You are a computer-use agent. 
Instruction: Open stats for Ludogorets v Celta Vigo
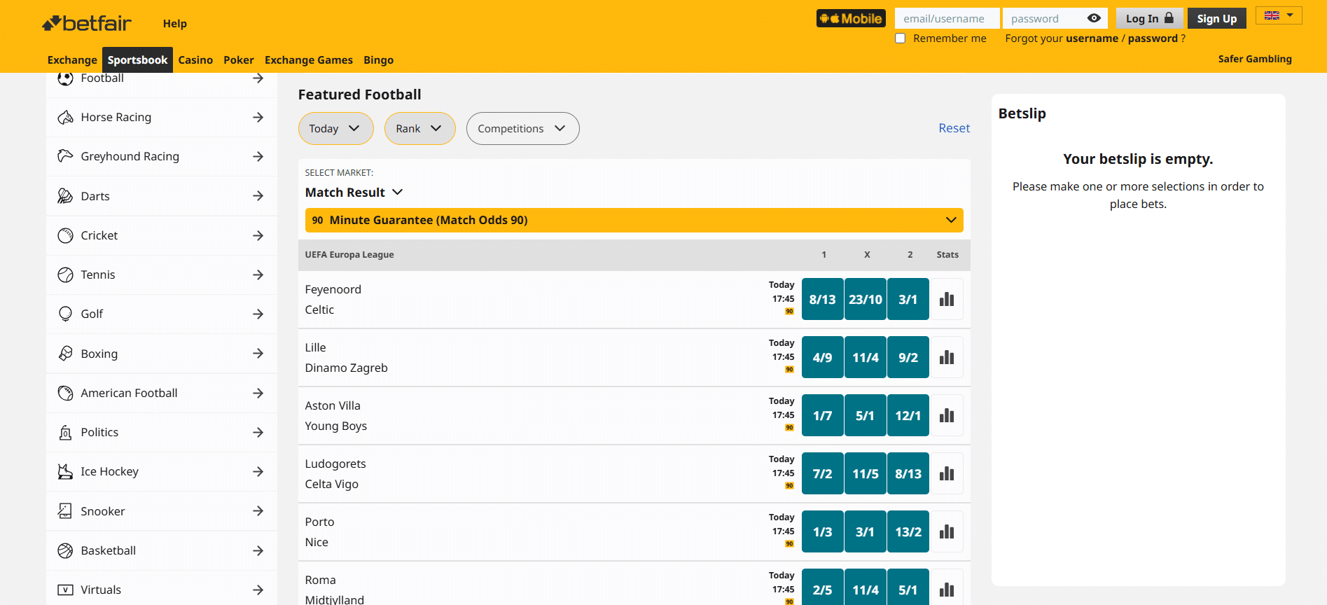pos(947,473)
